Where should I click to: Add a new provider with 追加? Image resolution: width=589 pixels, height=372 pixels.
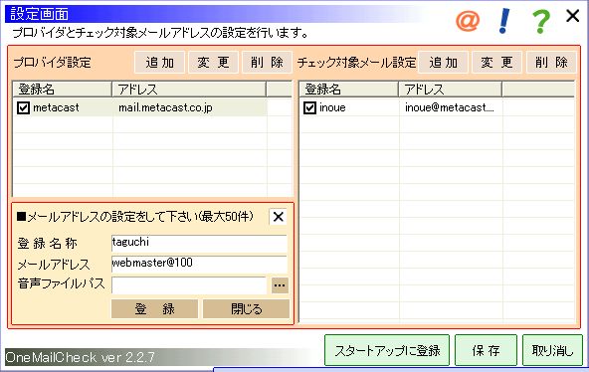159,63
